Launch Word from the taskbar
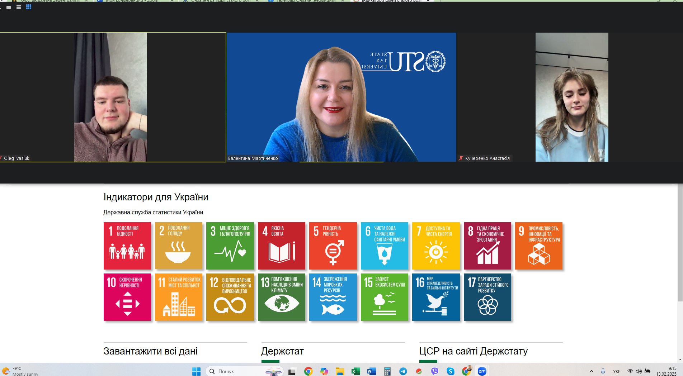This screenshot has height=376, width=683. coord(372,371)
